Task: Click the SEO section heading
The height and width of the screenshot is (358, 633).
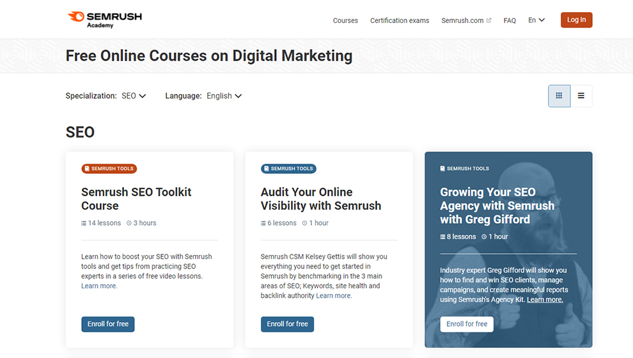Action: 80,132
